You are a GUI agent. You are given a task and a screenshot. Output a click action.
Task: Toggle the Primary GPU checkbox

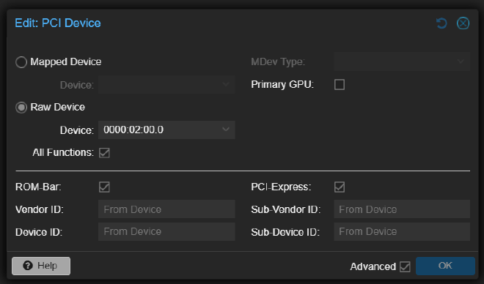tap(340, 84)
